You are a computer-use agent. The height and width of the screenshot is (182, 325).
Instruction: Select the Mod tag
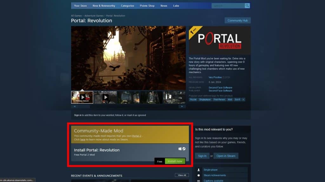tap(230, 100)
